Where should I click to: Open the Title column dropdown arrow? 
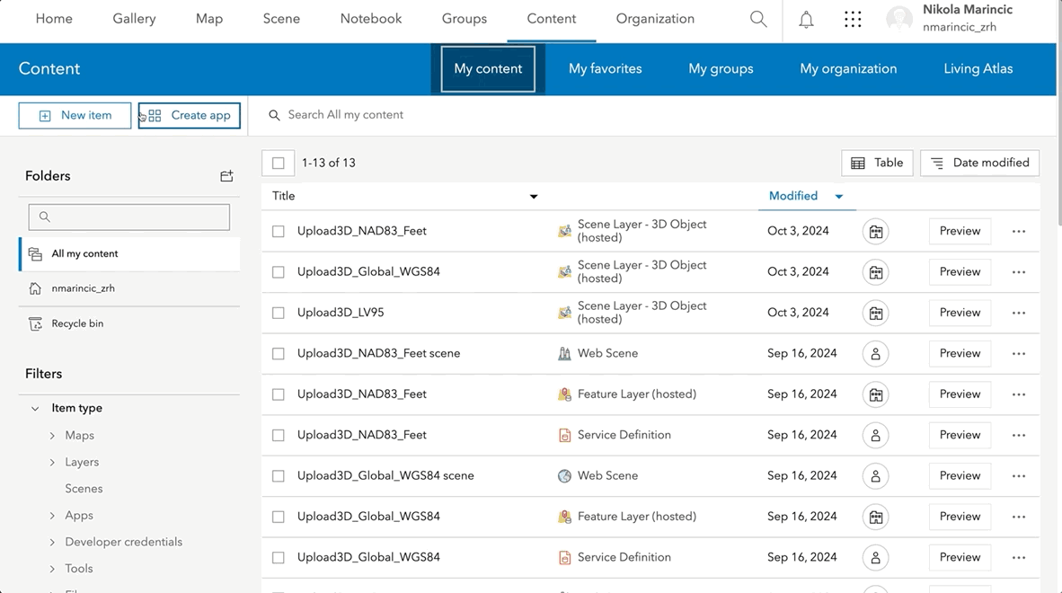(x=534, y=197)
